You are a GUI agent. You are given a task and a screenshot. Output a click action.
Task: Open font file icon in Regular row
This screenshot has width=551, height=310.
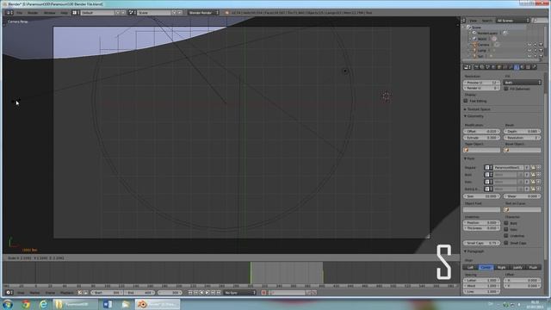pos(533,167)
